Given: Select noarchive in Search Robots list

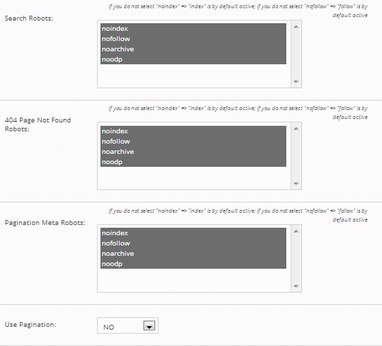Looking at the screenshot, I should point(193,49).
